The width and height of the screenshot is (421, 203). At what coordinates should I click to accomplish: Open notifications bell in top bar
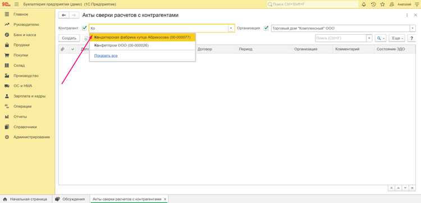point(364,4)
